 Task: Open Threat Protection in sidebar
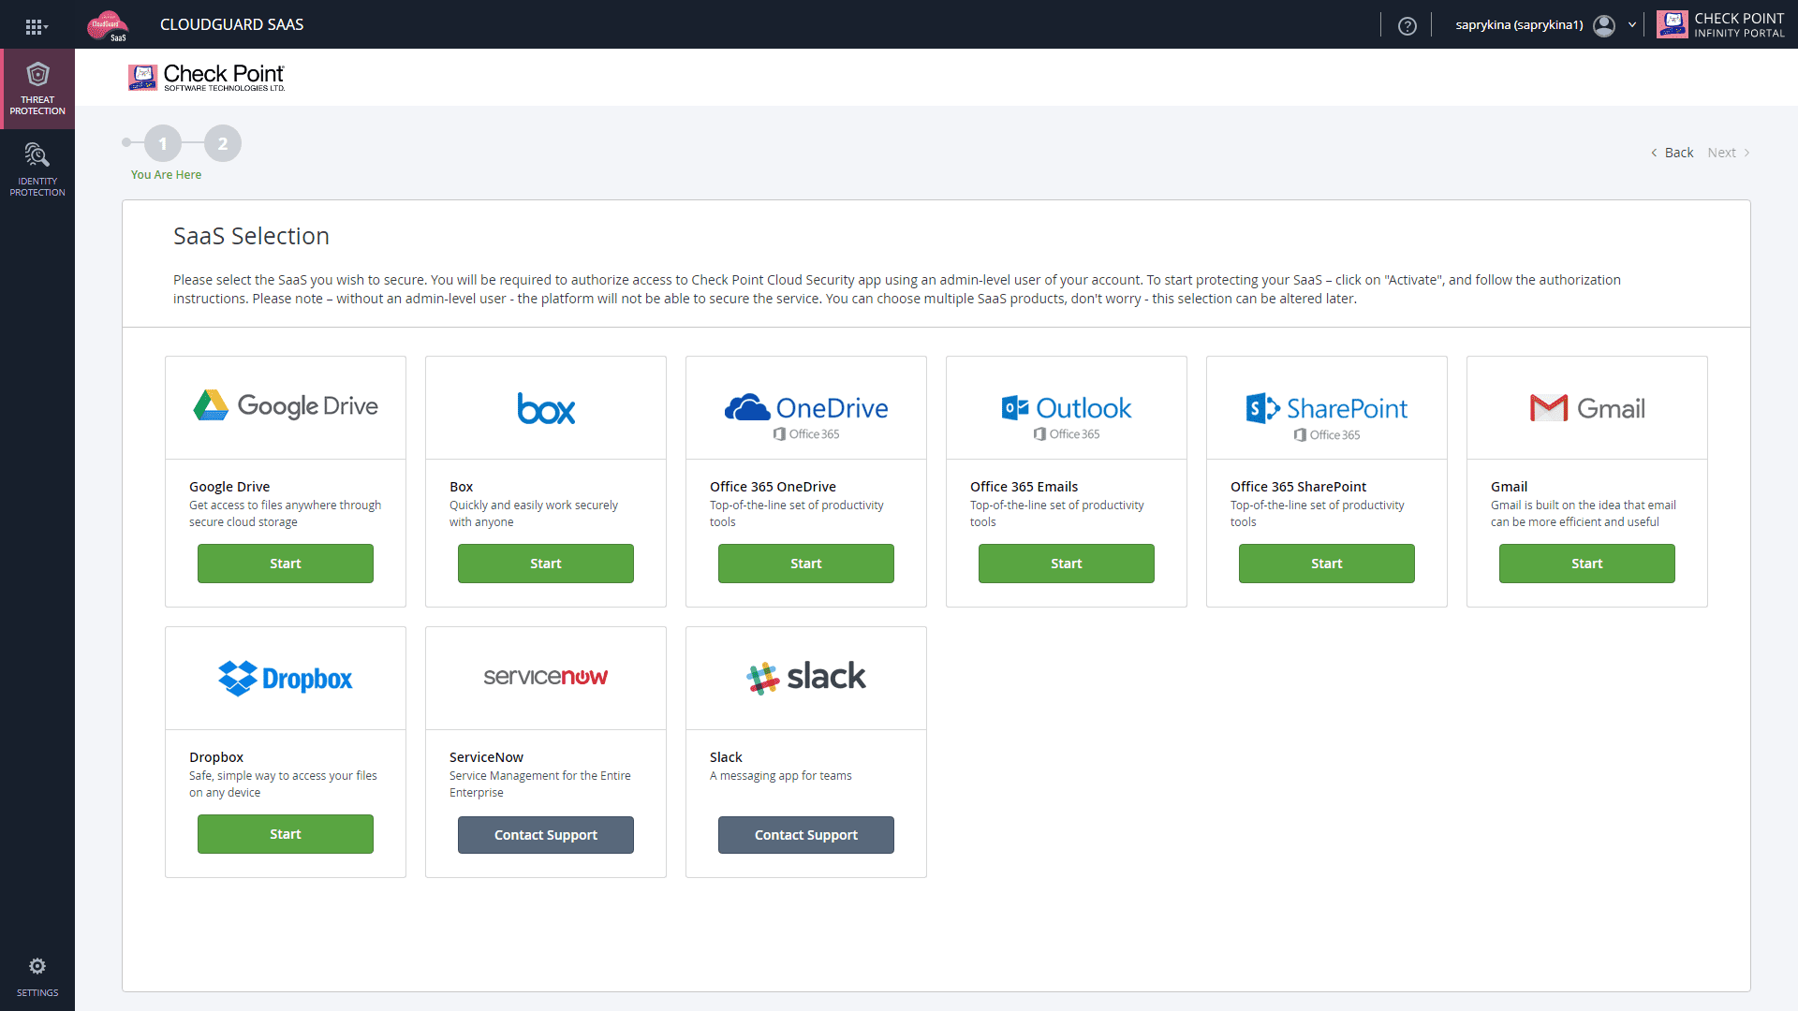click(37, 89)
